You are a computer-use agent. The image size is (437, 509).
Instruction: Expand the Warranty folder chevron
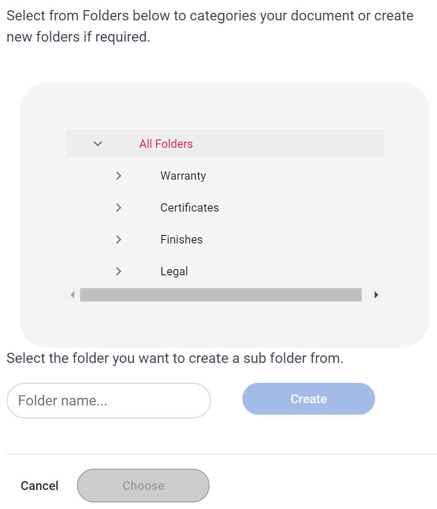pos(118,176)
